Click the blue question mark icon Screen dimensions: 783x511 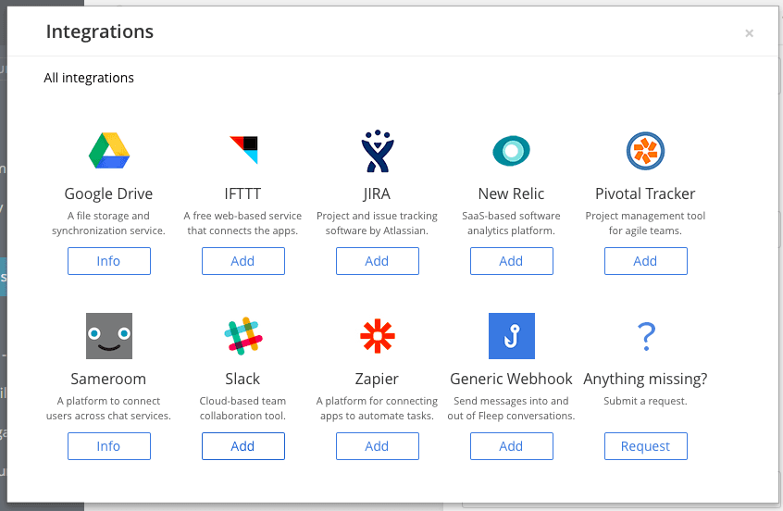[646, 336]
